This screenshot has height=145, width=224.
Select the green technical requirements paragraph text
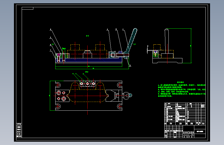click(x=182, y=91)
